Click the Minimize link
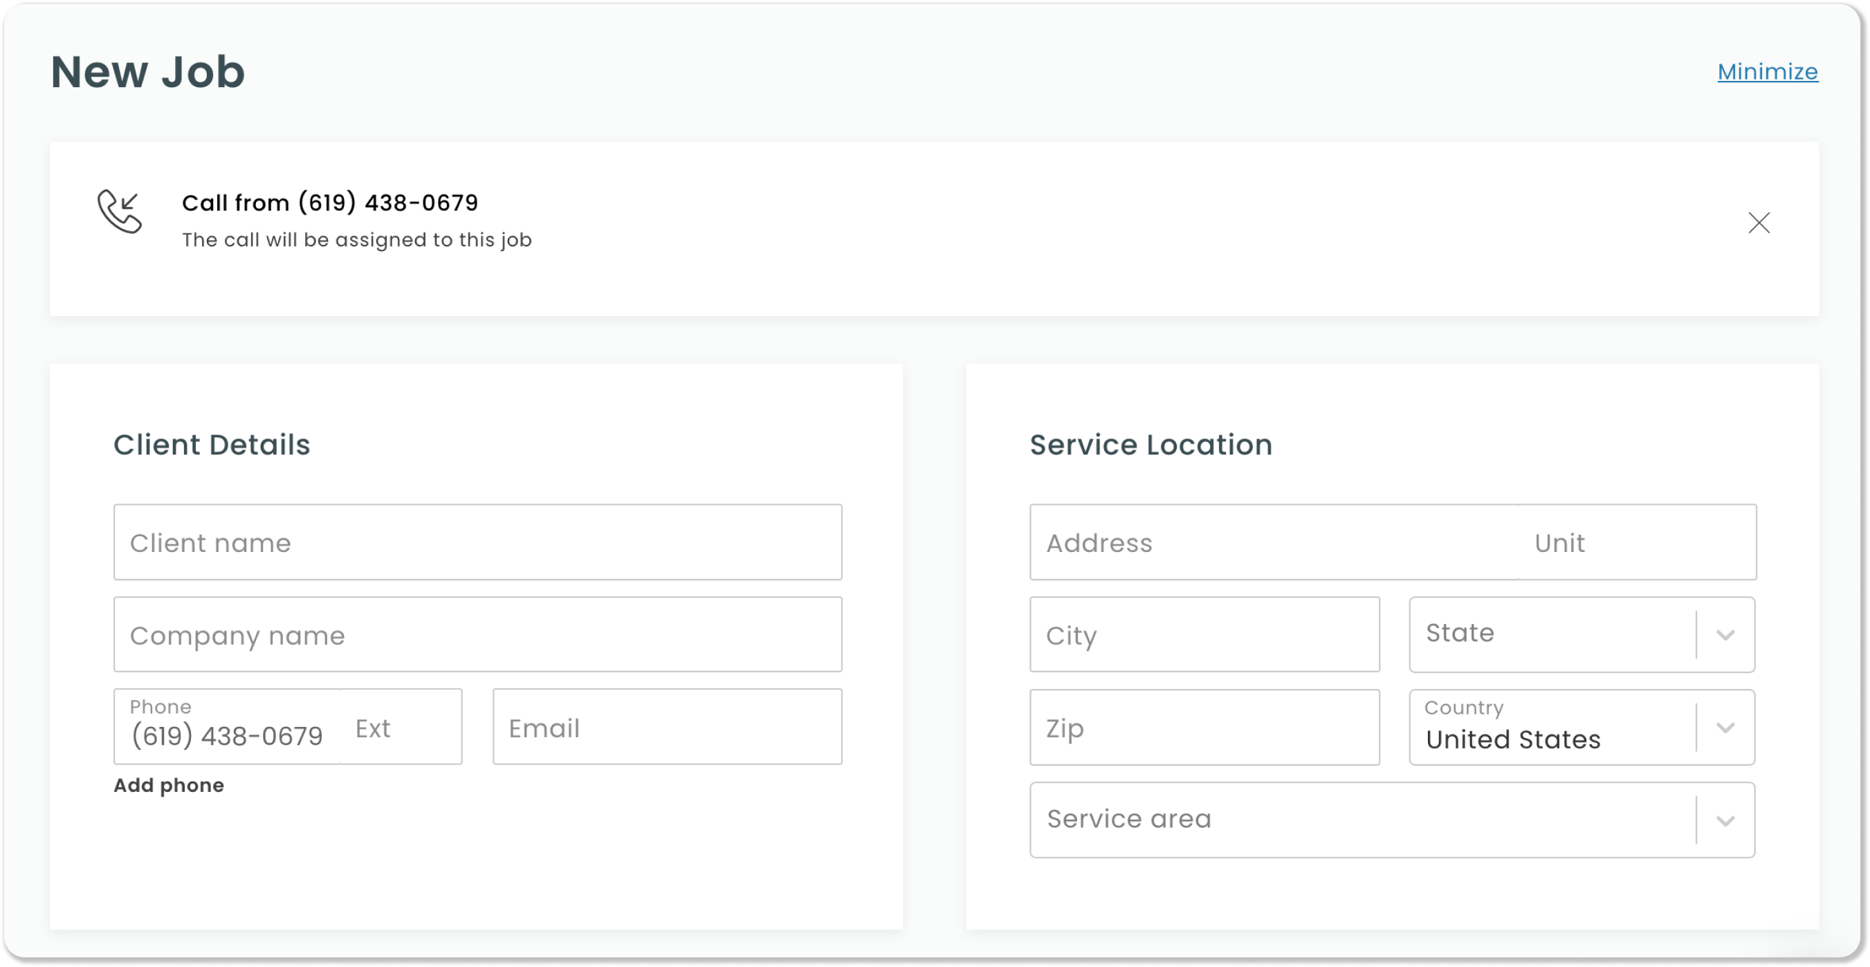1870x967 pixels. pos(1767,72)
